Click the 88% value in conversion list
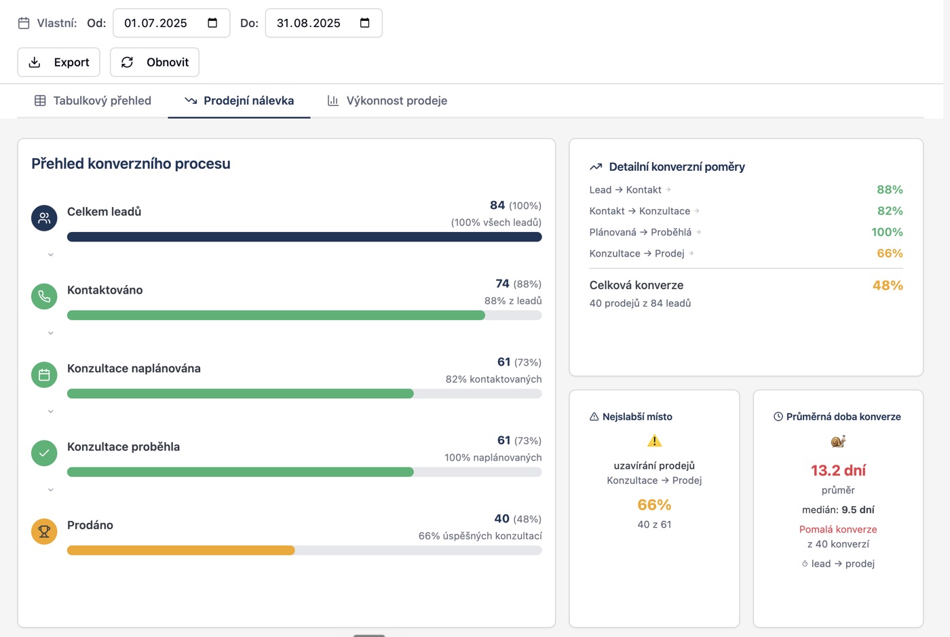Screen dimensions: 950x637 890,190
